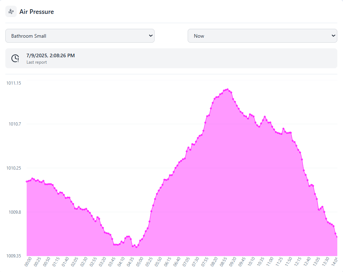Click the chevron arrow on the Now selector

click(333, 36)
